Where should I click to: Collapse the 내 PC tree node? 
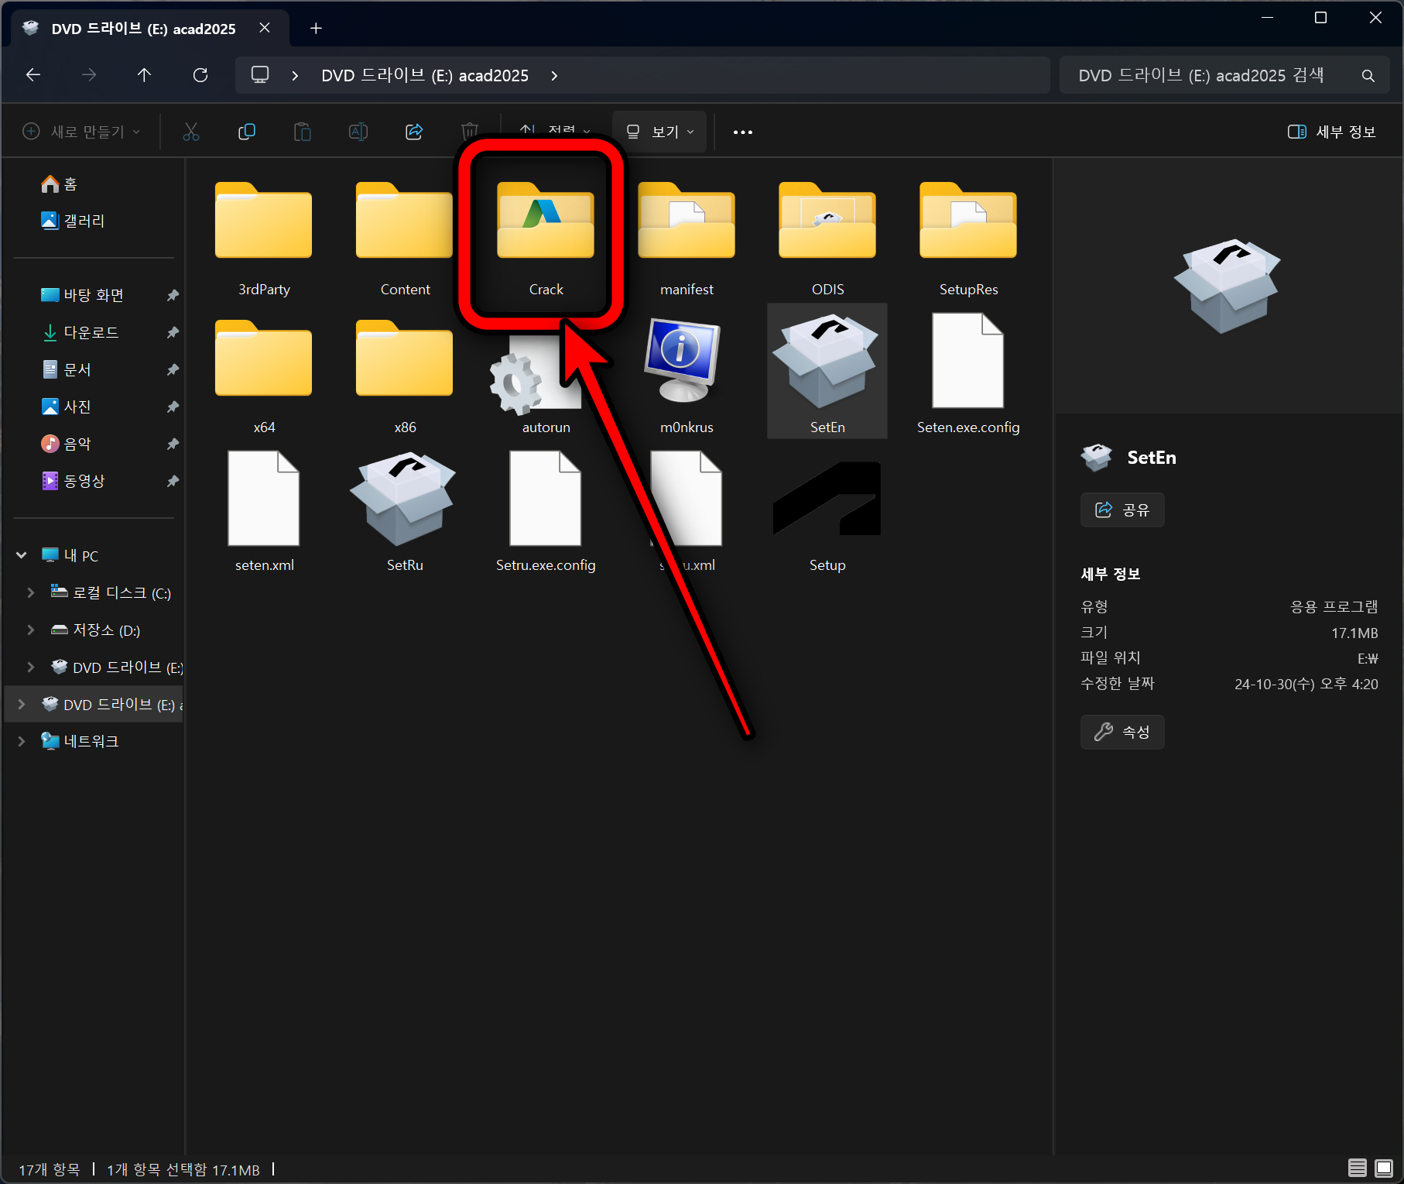22,555
